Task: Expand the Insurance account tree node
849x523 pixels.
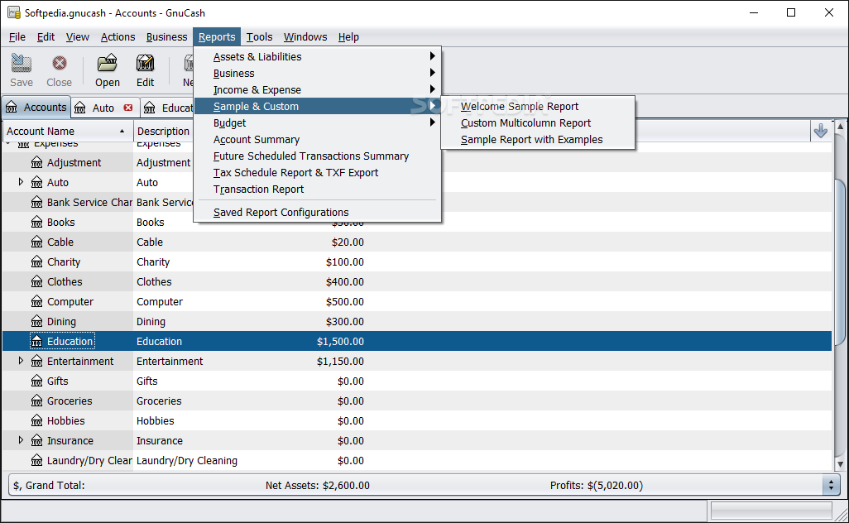Action: [21, 440]
